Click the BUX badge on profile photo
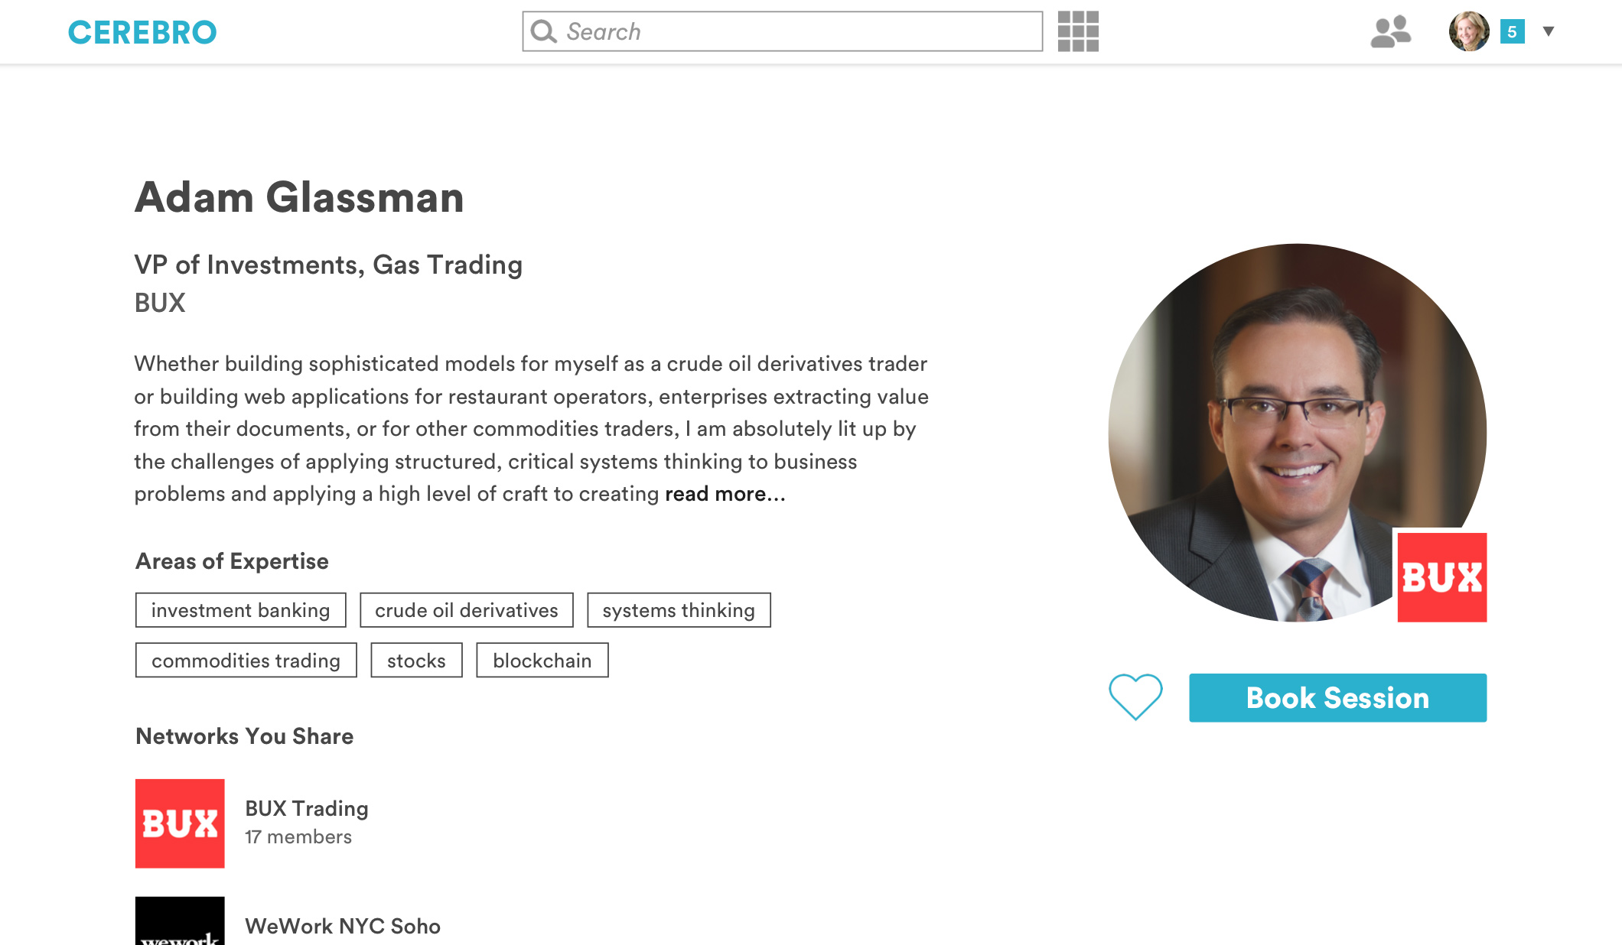 pyautogui.click(x=1441, y=577)
